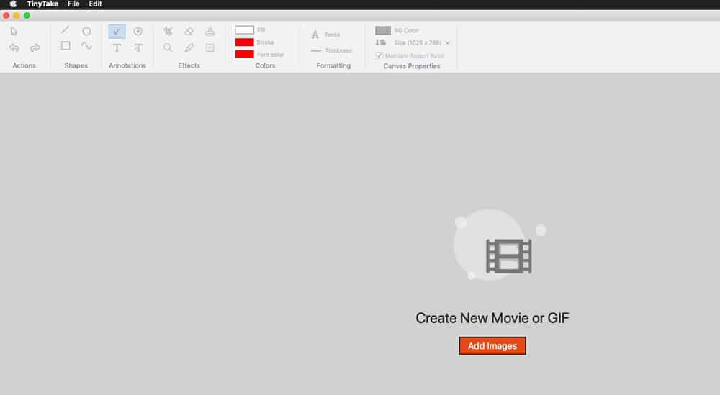Pick the Stroke color swatch

pos(244,42)
